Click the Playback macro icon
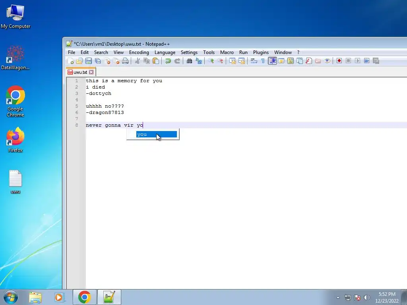The width and height of the screenshot is (407, 305). click(357, 61)
